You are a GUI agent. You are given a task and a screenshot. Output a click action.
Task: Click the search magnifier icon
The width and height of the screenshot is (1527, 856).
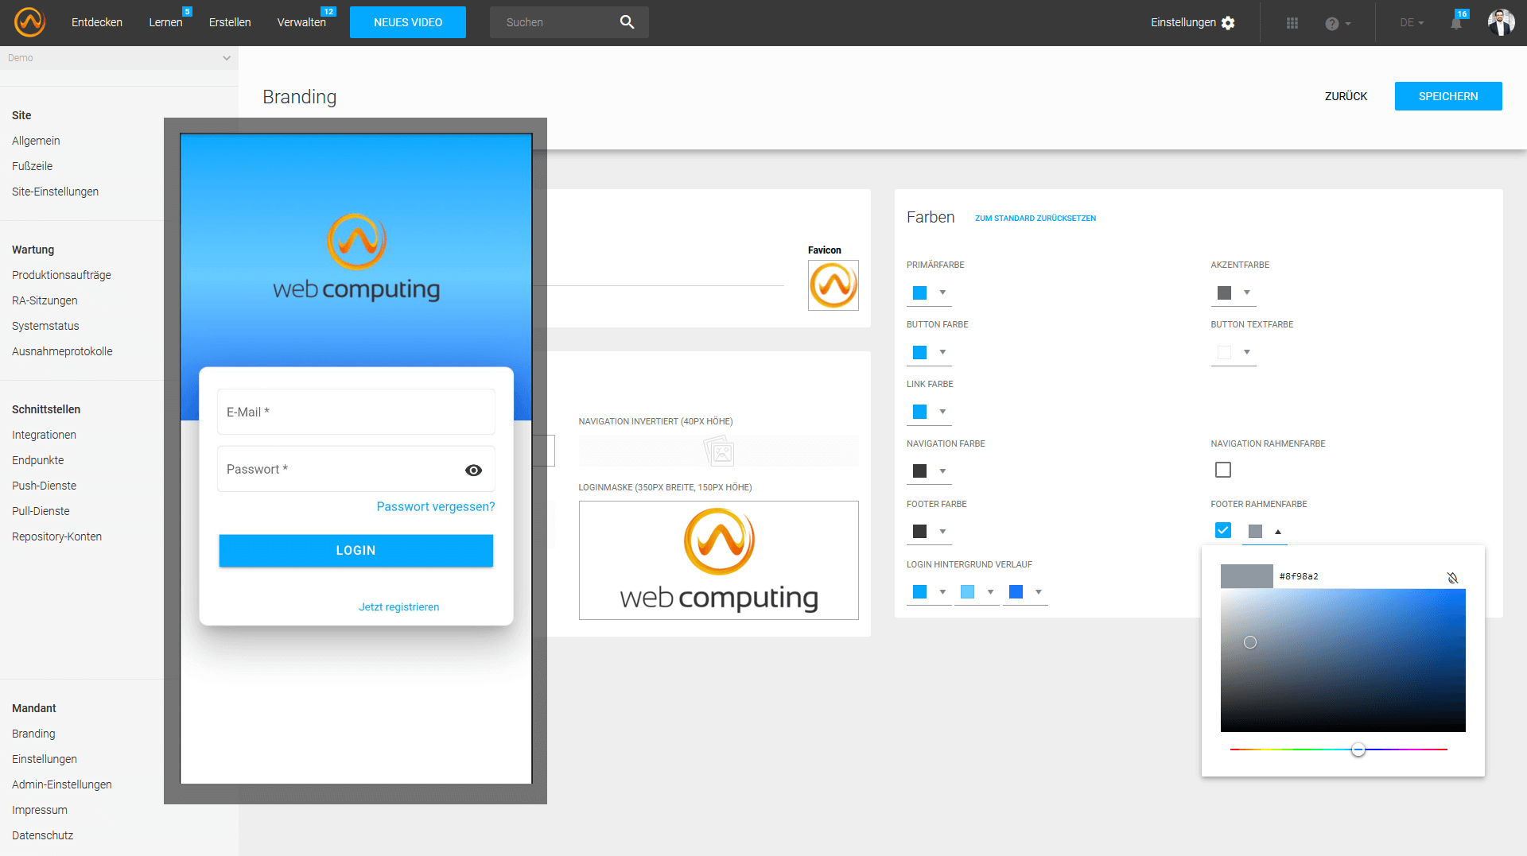(x=627, y=22)
